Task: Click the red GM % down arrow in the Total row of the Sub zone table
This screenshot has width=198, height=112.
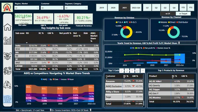Action: pos(49,69)
